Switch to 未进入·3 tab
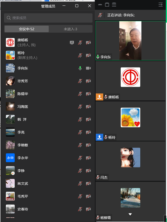This screenshot has width=167, height=222. tap(70, 29)
